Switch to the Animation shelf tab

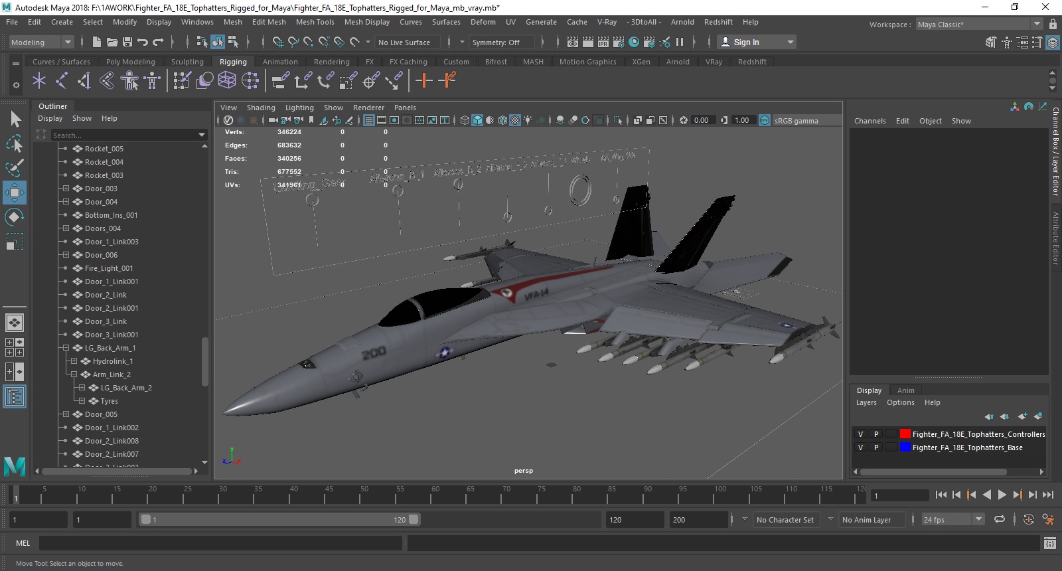pos(280,62)
